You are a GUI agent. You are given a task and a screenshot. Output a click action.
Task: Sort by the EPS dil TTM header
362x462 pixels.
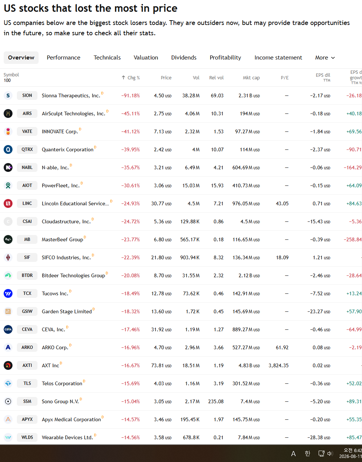point(323,77)
